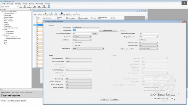Open the Scan/Roam list dropdown
The image size is (188, 107).
pyautogui.click(x=88, y=49)
